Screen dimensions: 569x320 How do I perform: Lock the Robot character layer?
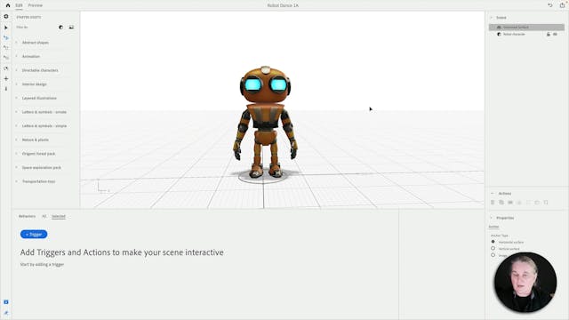click(549, 34)
